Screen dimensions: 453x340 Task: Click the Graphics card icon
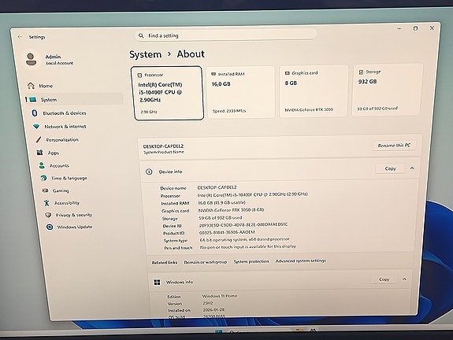pos(288,73)
